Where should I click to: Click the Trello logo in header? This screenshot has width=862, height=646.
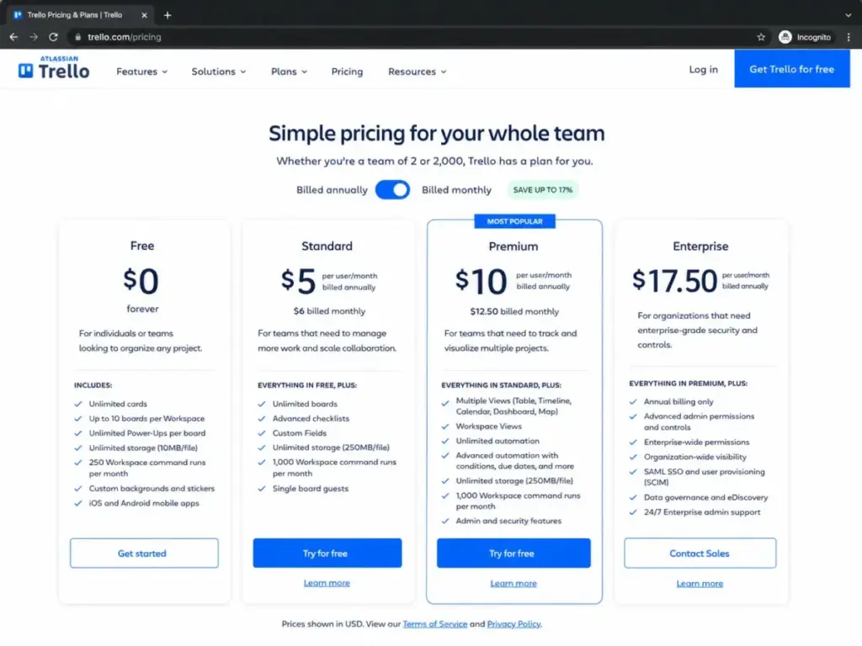(x=53, y=67)
